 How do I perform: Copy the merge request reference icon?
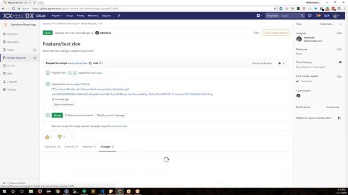pyautogui.click(x=339, y=118)
